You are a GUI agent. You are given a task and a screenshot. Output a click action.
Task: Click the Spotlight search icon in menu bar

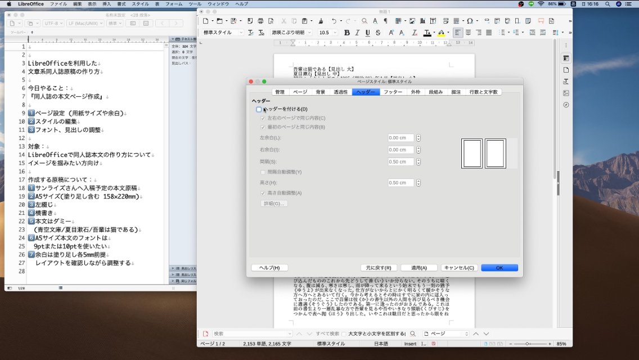click(x=607, y=4)
